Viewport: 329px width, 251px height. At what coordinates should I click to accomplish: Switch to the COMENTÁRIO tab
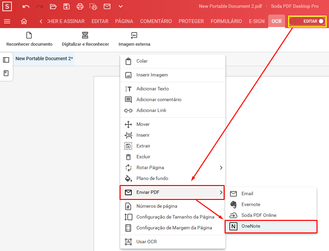click(x=156, y=21)
